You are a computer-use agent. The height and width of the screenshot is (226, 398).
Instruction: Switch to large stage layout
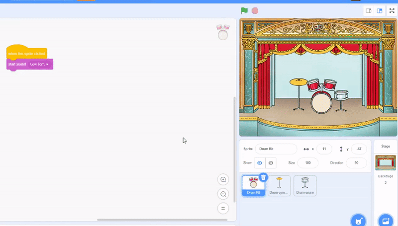pyautogui.click(x=380, y=10)
